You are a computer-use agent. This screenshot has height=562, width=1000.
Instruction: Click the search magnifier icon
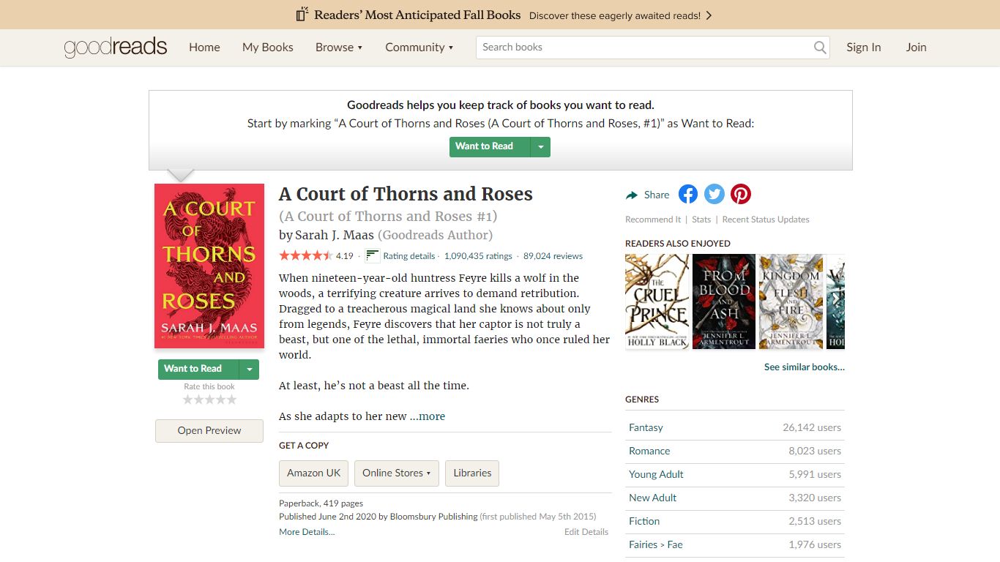[820, 48]
